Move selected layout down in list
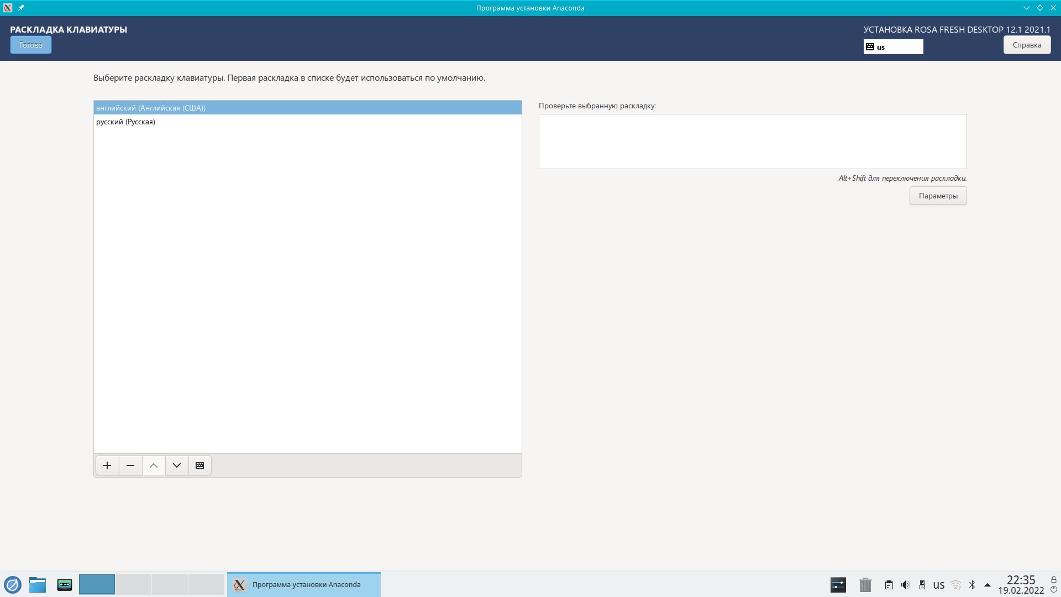Screen dimensions: 1061x597 pos(177,465)
